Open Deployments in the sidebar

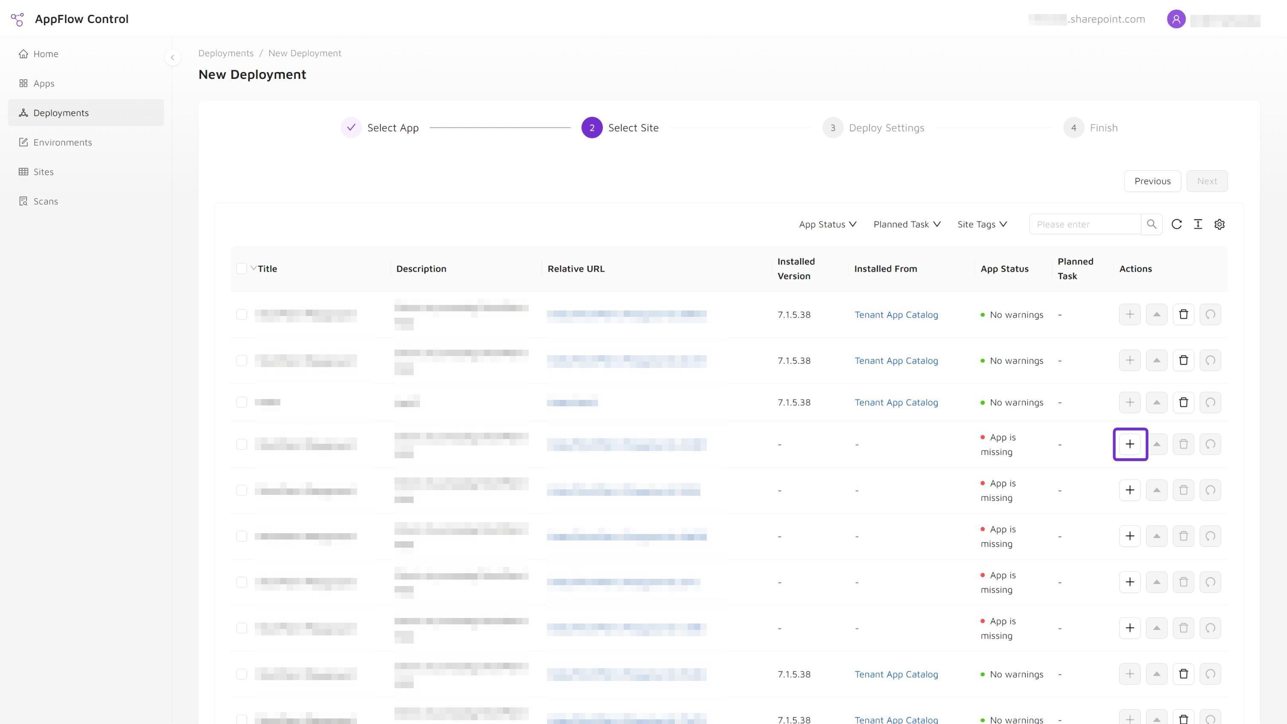click(86, 113)
